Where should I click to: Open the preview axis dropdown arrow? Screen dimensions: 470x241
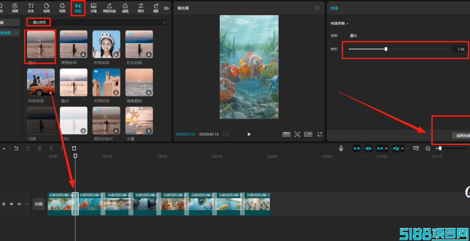click(x=402, y=148)
